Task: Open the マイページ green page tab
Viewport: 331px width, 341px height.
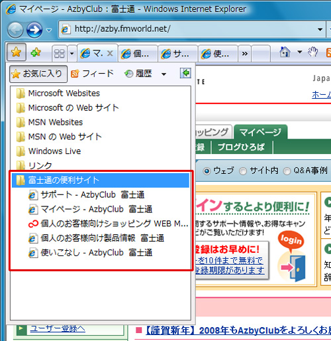Action: [x=260, y=132]
